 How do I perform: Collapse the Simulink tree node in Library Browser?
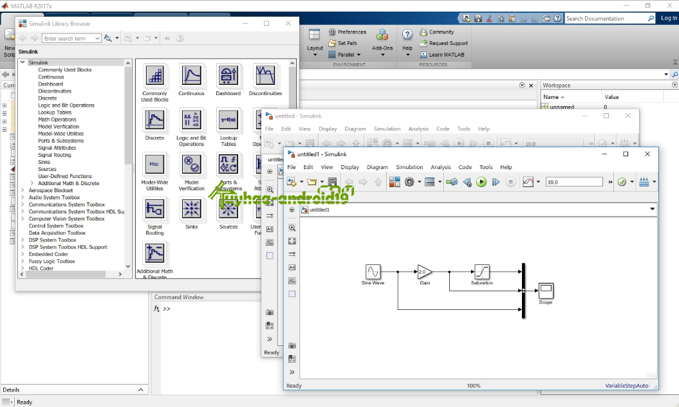(x=23, y=62)
